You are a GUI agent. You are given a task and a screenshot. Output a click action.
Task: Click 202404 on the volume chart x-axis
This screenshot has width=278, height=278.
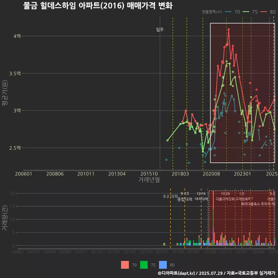pyautogui.click(x=258, y=252)
